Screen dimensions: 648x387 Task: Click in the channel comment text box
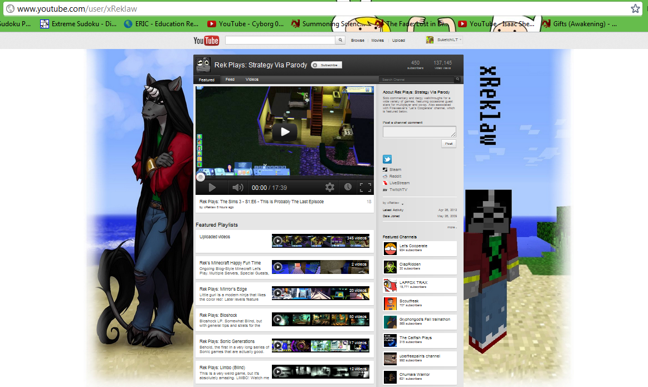click(420, 132)
